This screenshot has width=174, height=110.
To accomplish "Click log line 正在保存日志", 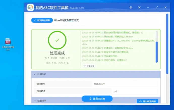I will point(100,56).
